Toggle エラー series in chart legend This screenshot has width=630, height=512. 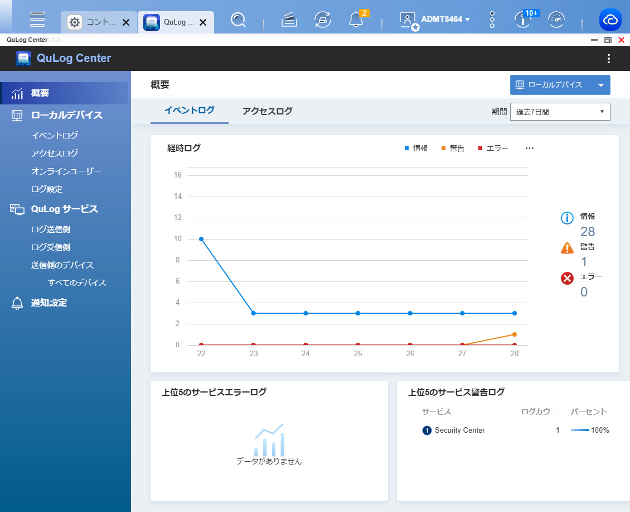(x=493, y=148)
